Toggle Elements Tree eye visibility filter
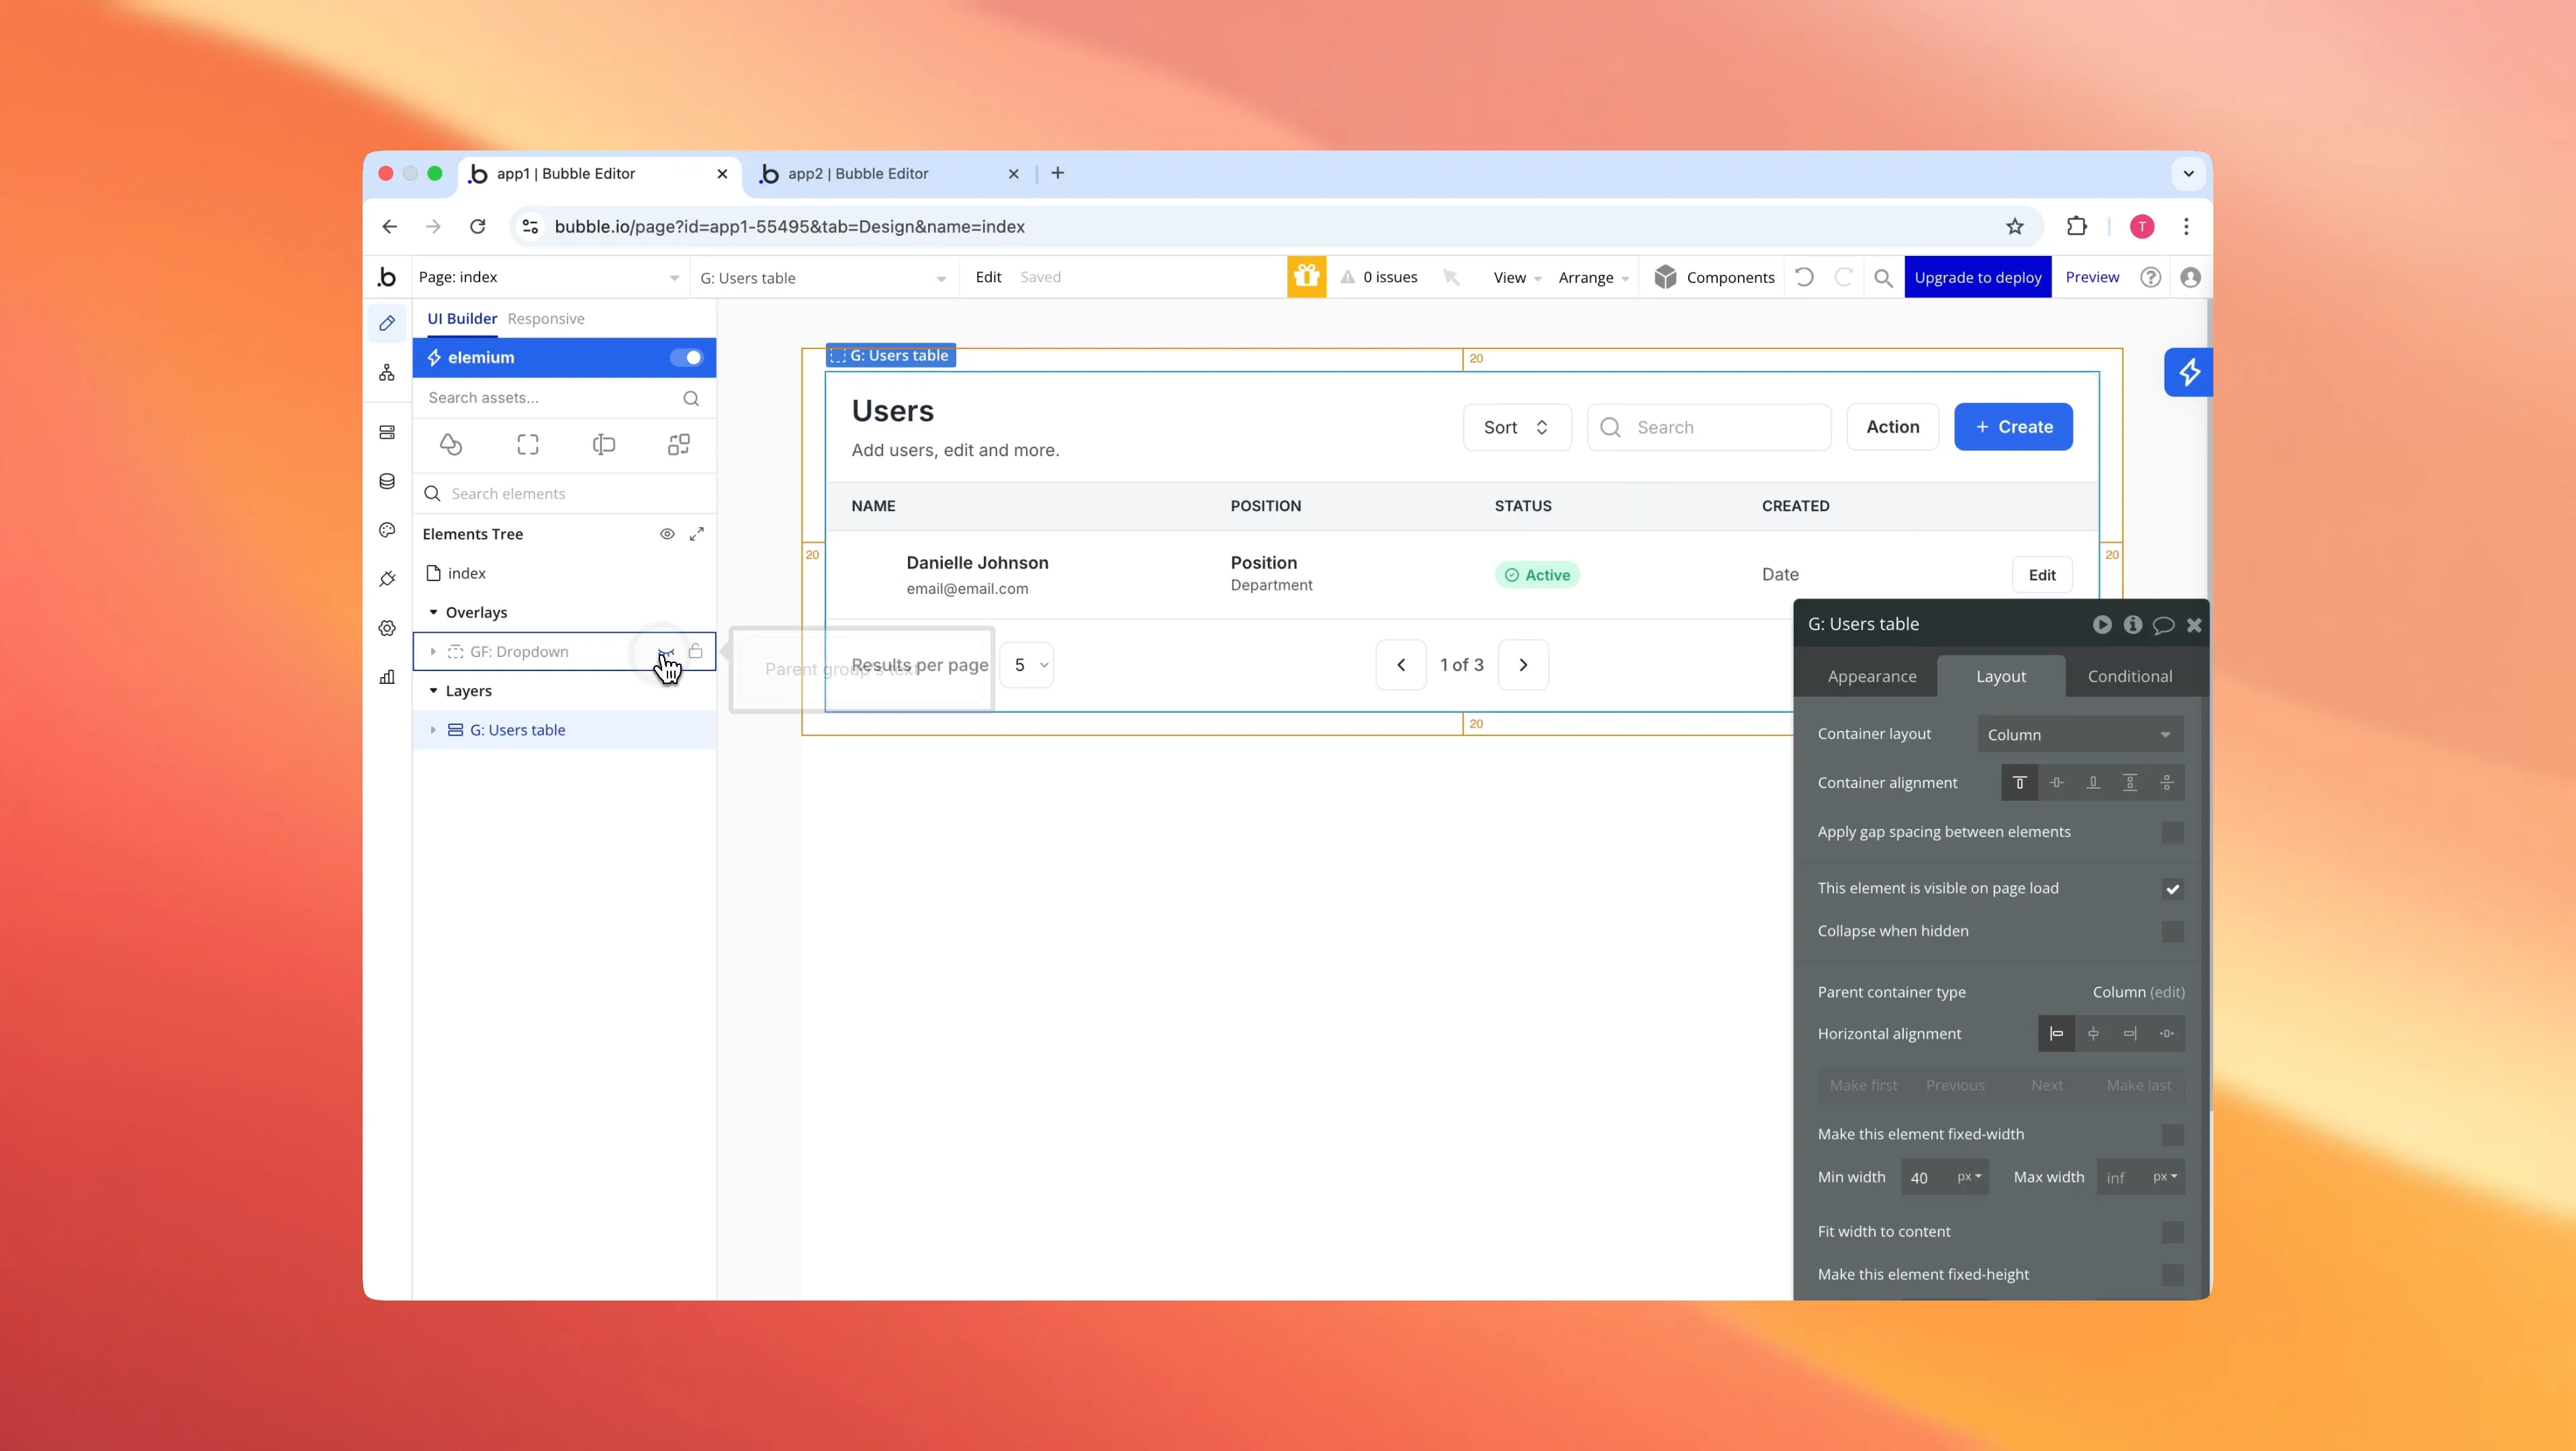2576x1451 pixels. [667, 534]
